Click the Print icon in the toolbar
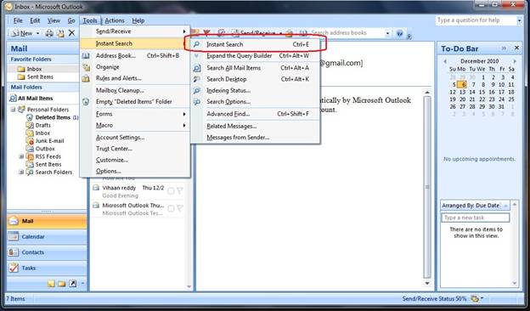 click(49, 33)
